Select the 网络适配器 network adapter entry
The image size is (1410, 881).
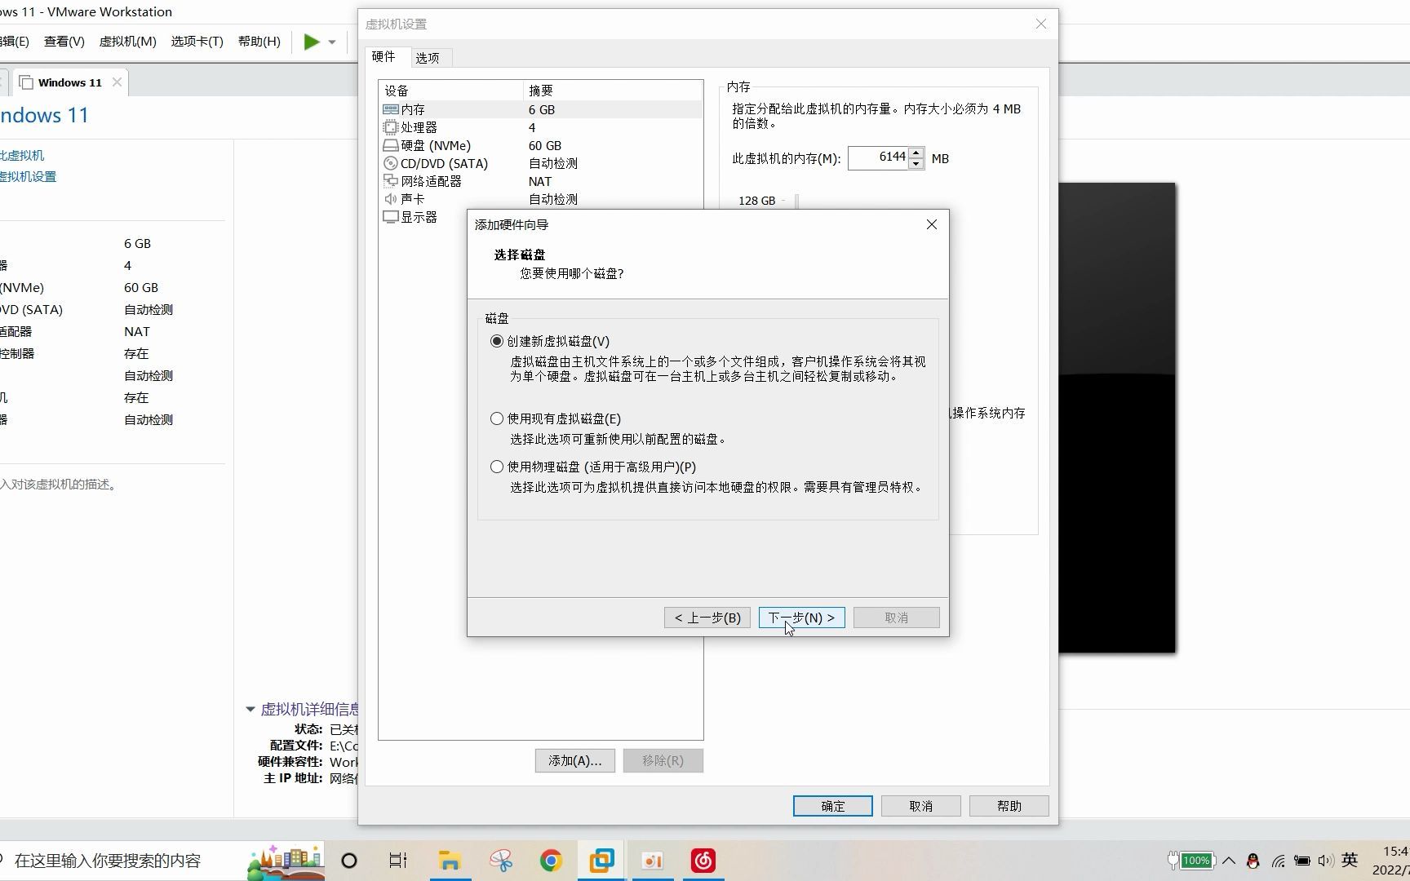click(430, 181)
